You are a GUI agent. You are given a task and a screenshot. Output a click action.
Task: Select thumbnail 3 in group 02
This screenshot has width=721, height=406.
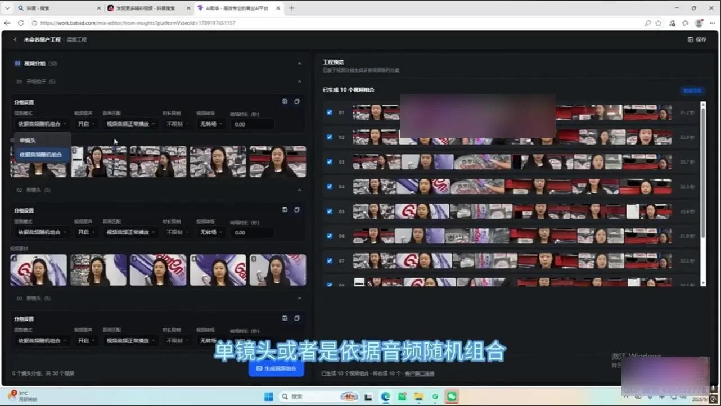[x=158, y=270]
